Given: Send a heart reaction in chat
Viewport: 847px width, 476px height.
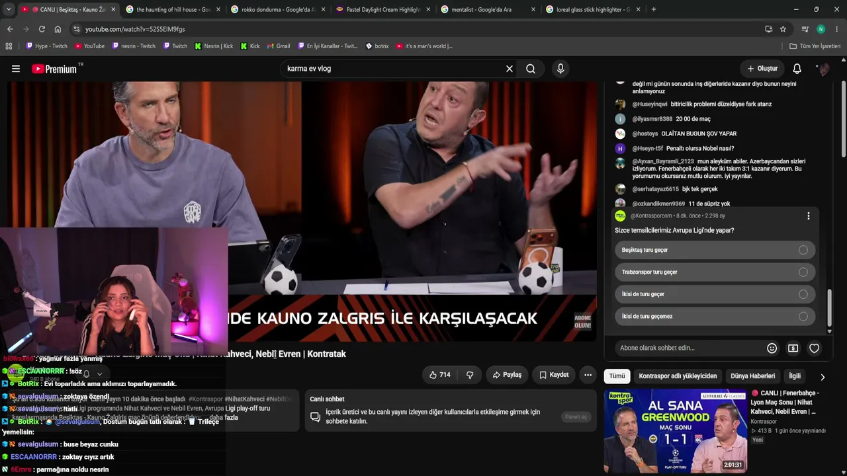Looking at the screenshot, I should coord(815,348).
